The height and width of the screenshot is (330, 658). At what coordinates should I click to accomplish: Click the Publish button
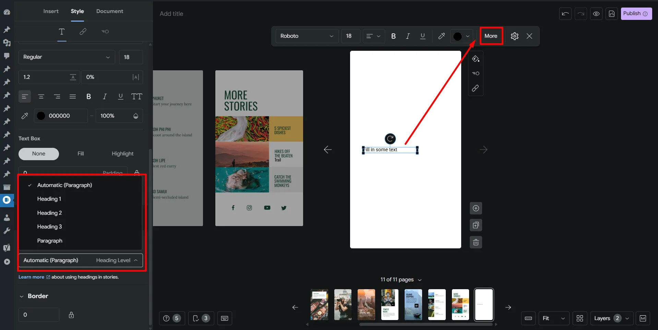(636, 14)
